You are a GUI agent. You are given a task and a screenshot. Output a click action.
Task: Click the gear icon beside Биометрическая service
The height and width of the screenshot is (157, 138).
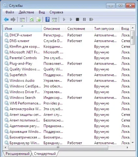point(7,137)
